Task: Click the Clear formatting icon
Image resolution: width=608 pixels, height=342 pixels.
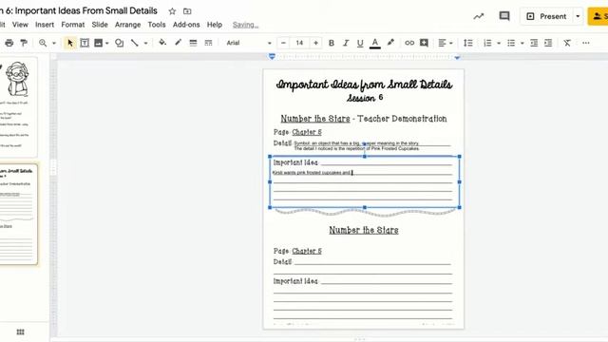Action: tap(567, 43)
